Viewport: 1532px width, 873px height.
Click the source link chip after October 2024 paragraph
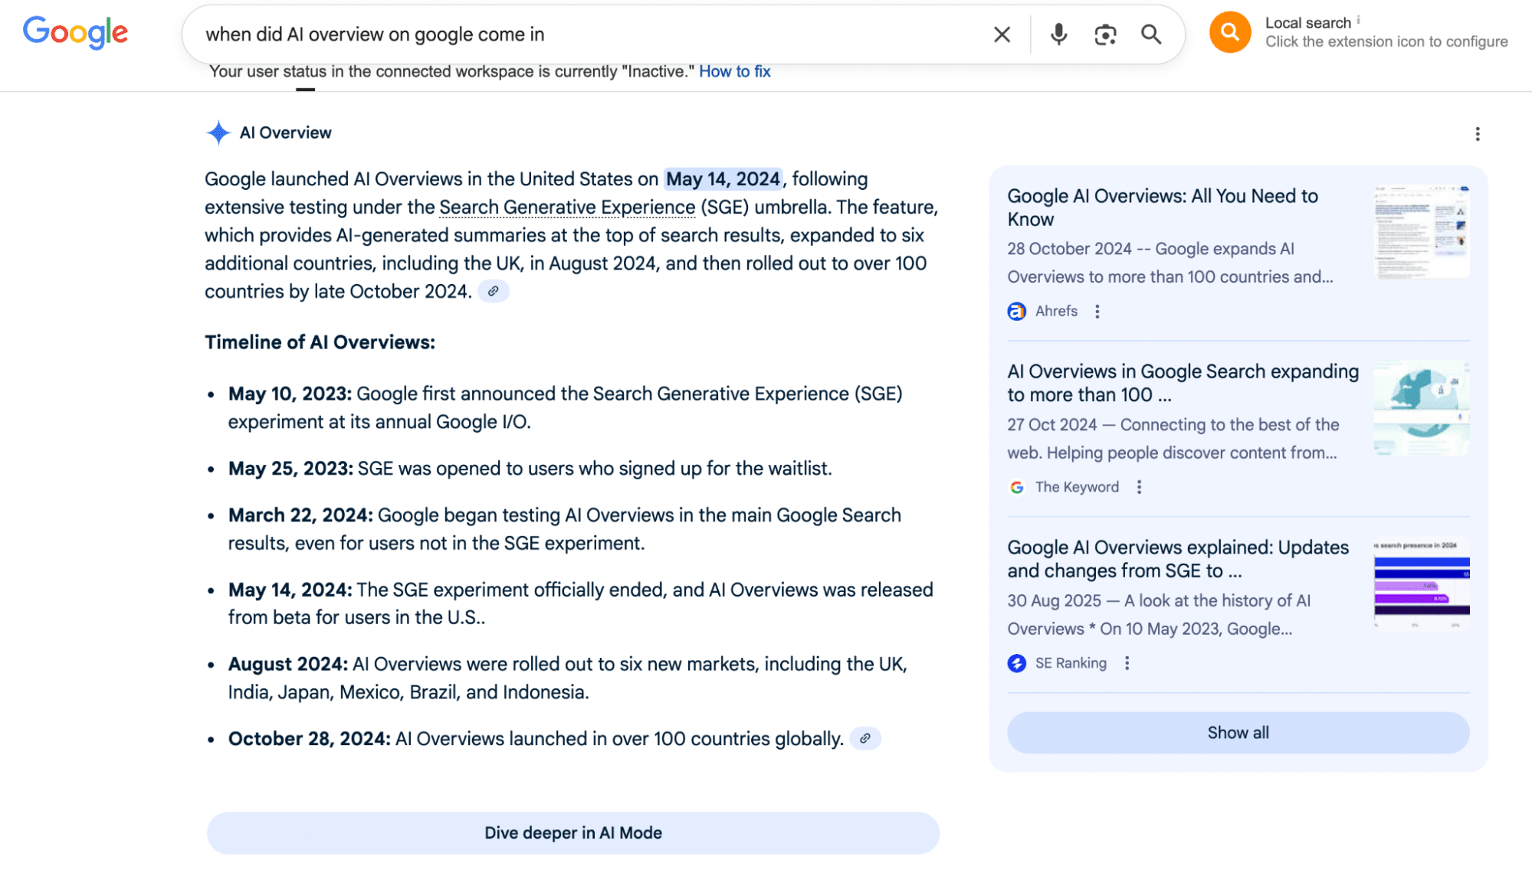[494, 291]
